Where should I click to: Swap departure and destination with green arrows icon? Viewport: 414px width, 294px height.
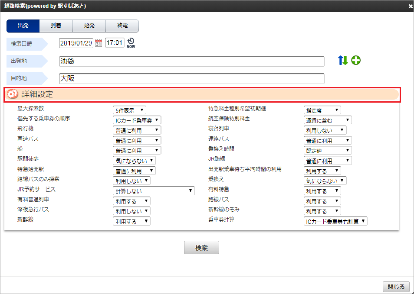tap(342, 61)
